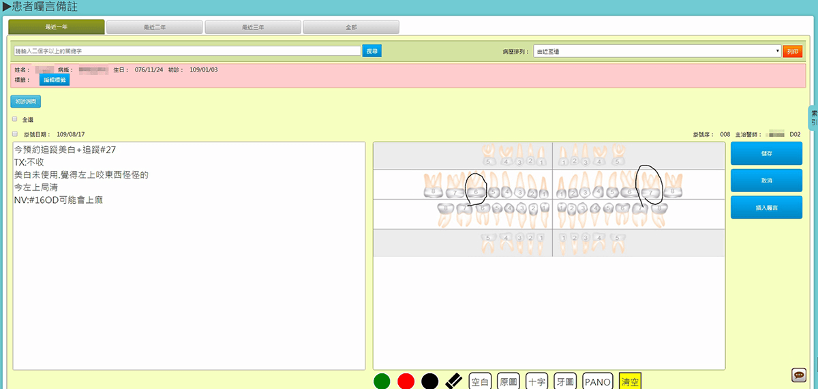
Task: Load the PANO image background
Action: pos(598,382)
